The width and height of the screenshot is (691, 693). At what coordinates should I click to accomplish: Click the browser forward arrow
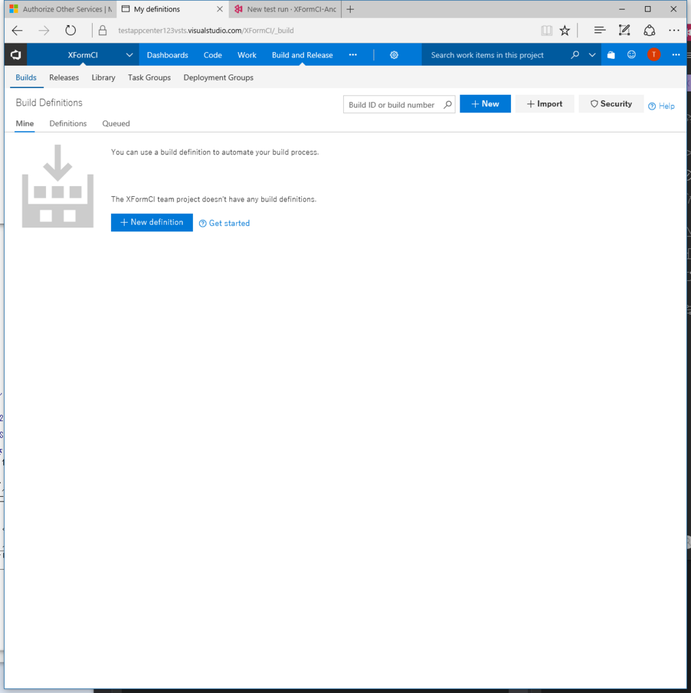[x=44, y=30]
